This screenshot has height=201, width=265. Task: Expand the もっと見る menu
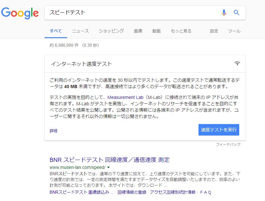tap(181, 31)
